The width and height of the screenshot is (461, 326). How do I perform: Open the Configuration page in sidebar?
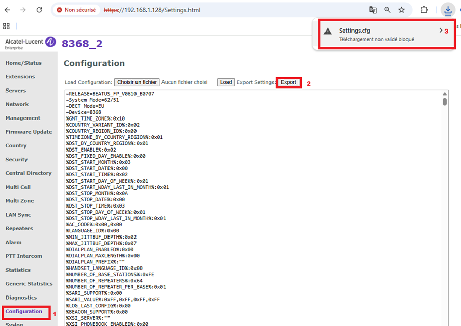click(24, 311)
